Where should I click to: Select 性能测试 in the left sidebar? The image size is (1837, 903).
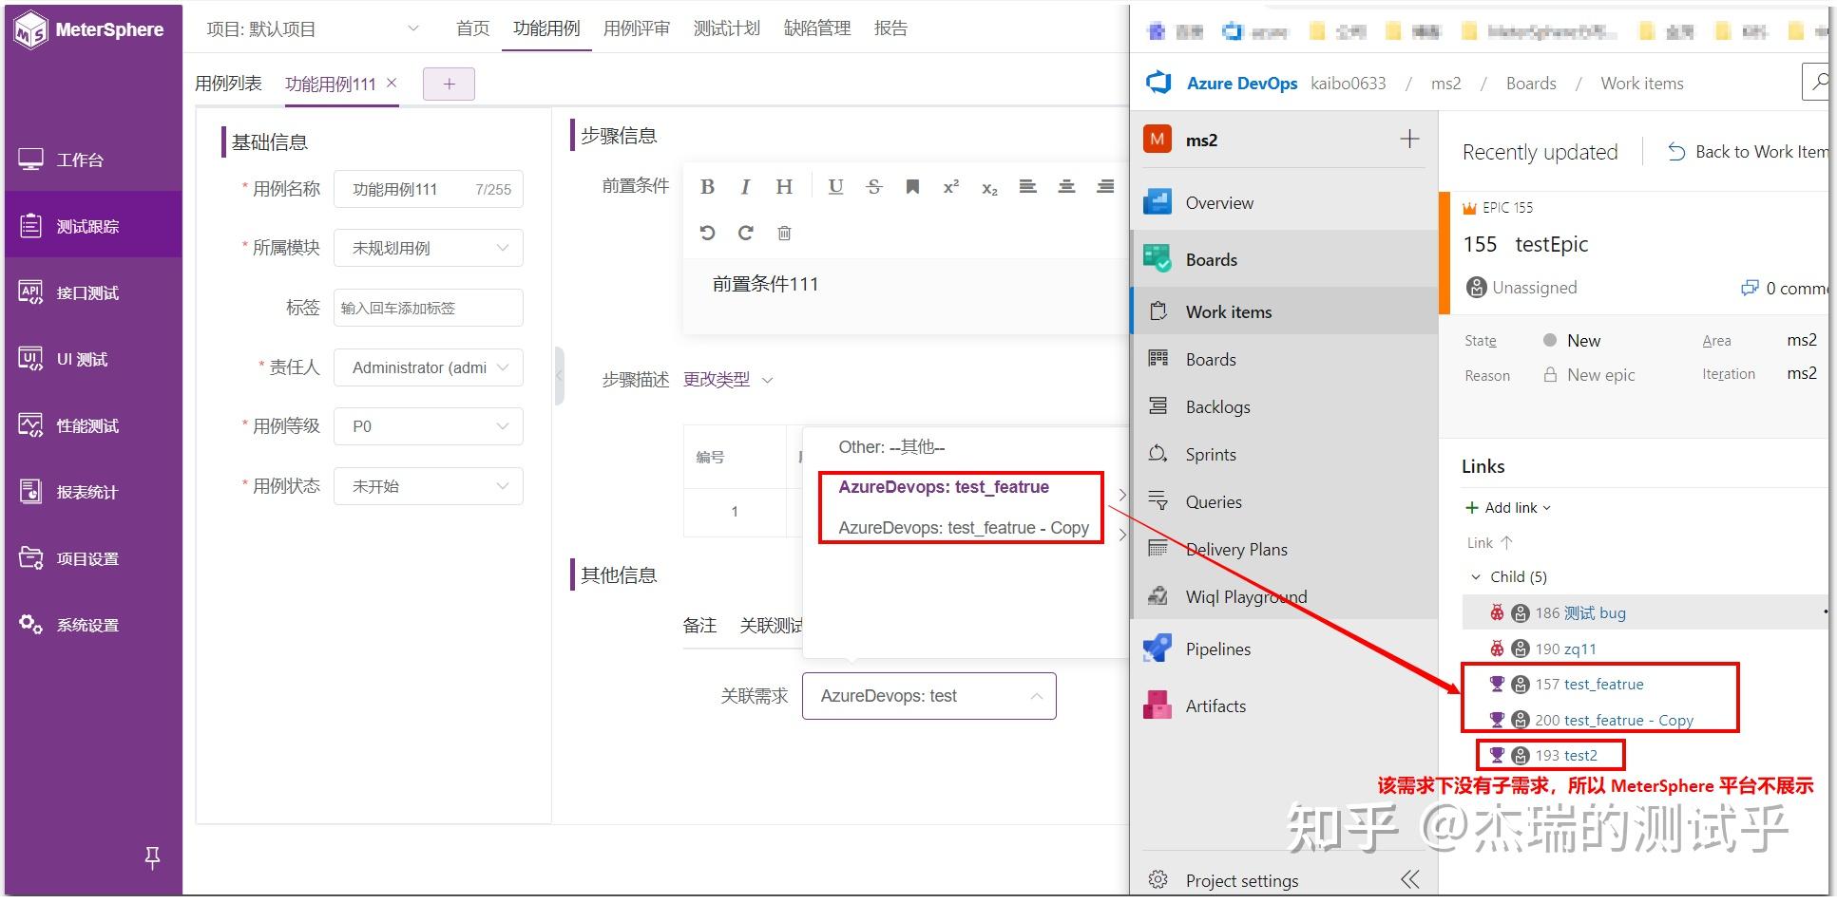[x=86, y=425]
